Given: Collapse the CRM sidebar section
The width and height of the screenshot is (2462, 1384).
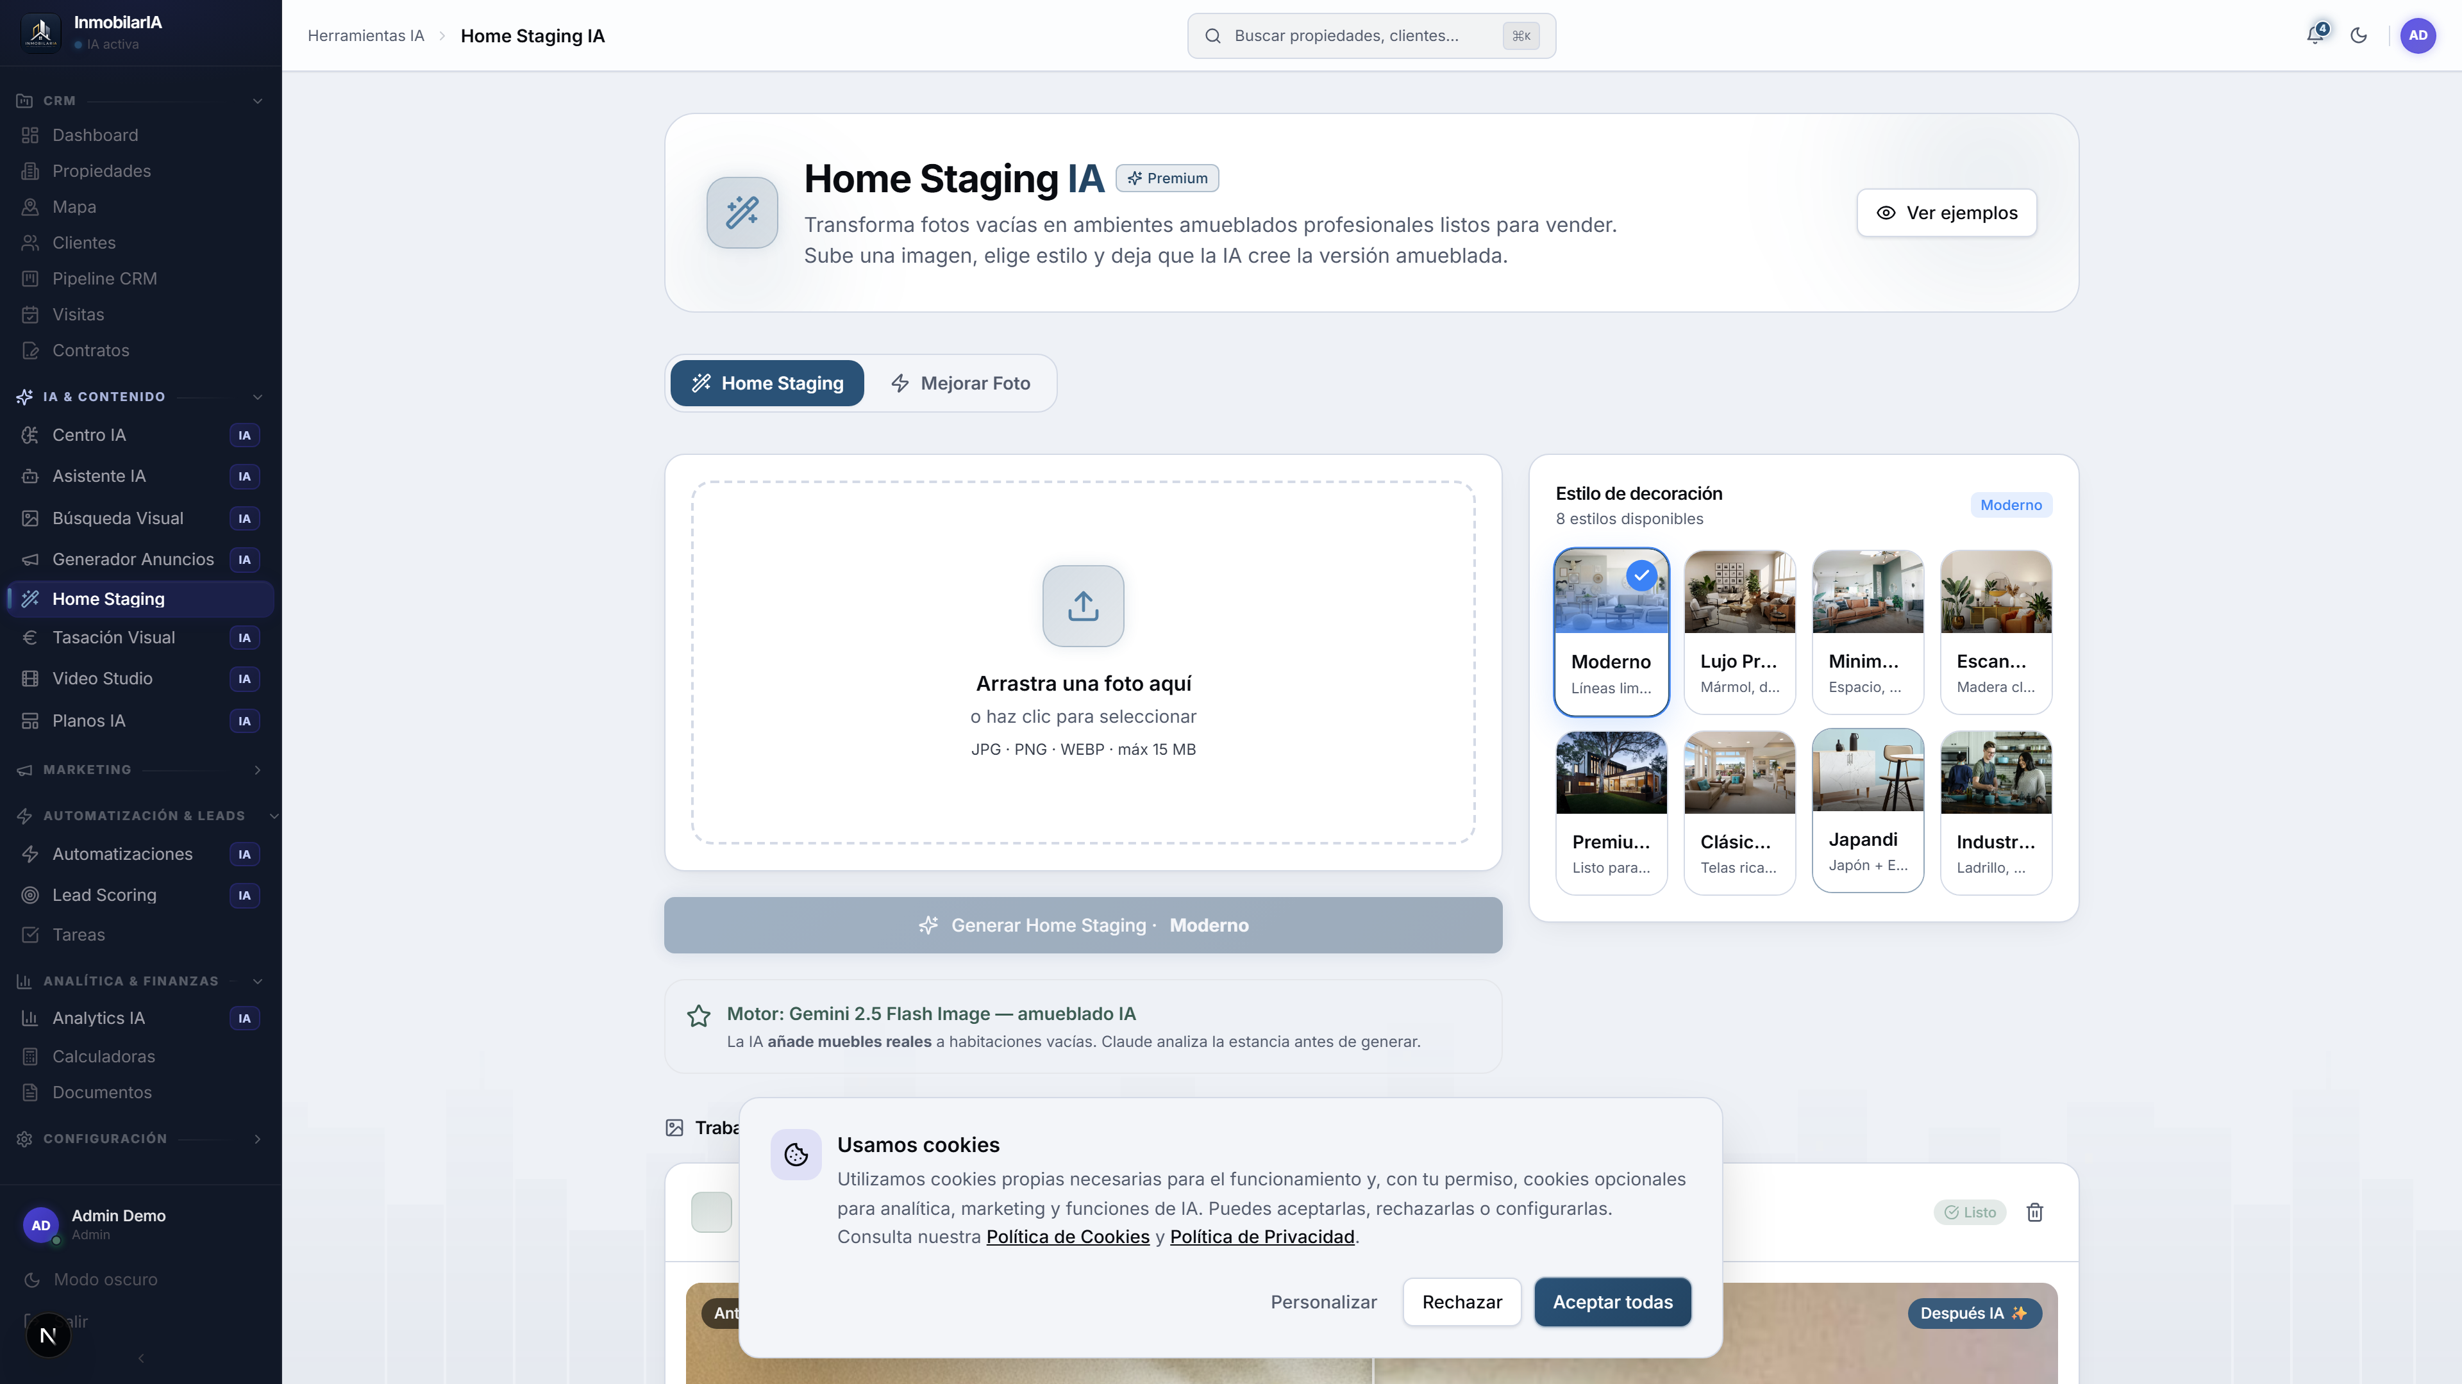Looking at the screenshot, I should click(140, 101).
